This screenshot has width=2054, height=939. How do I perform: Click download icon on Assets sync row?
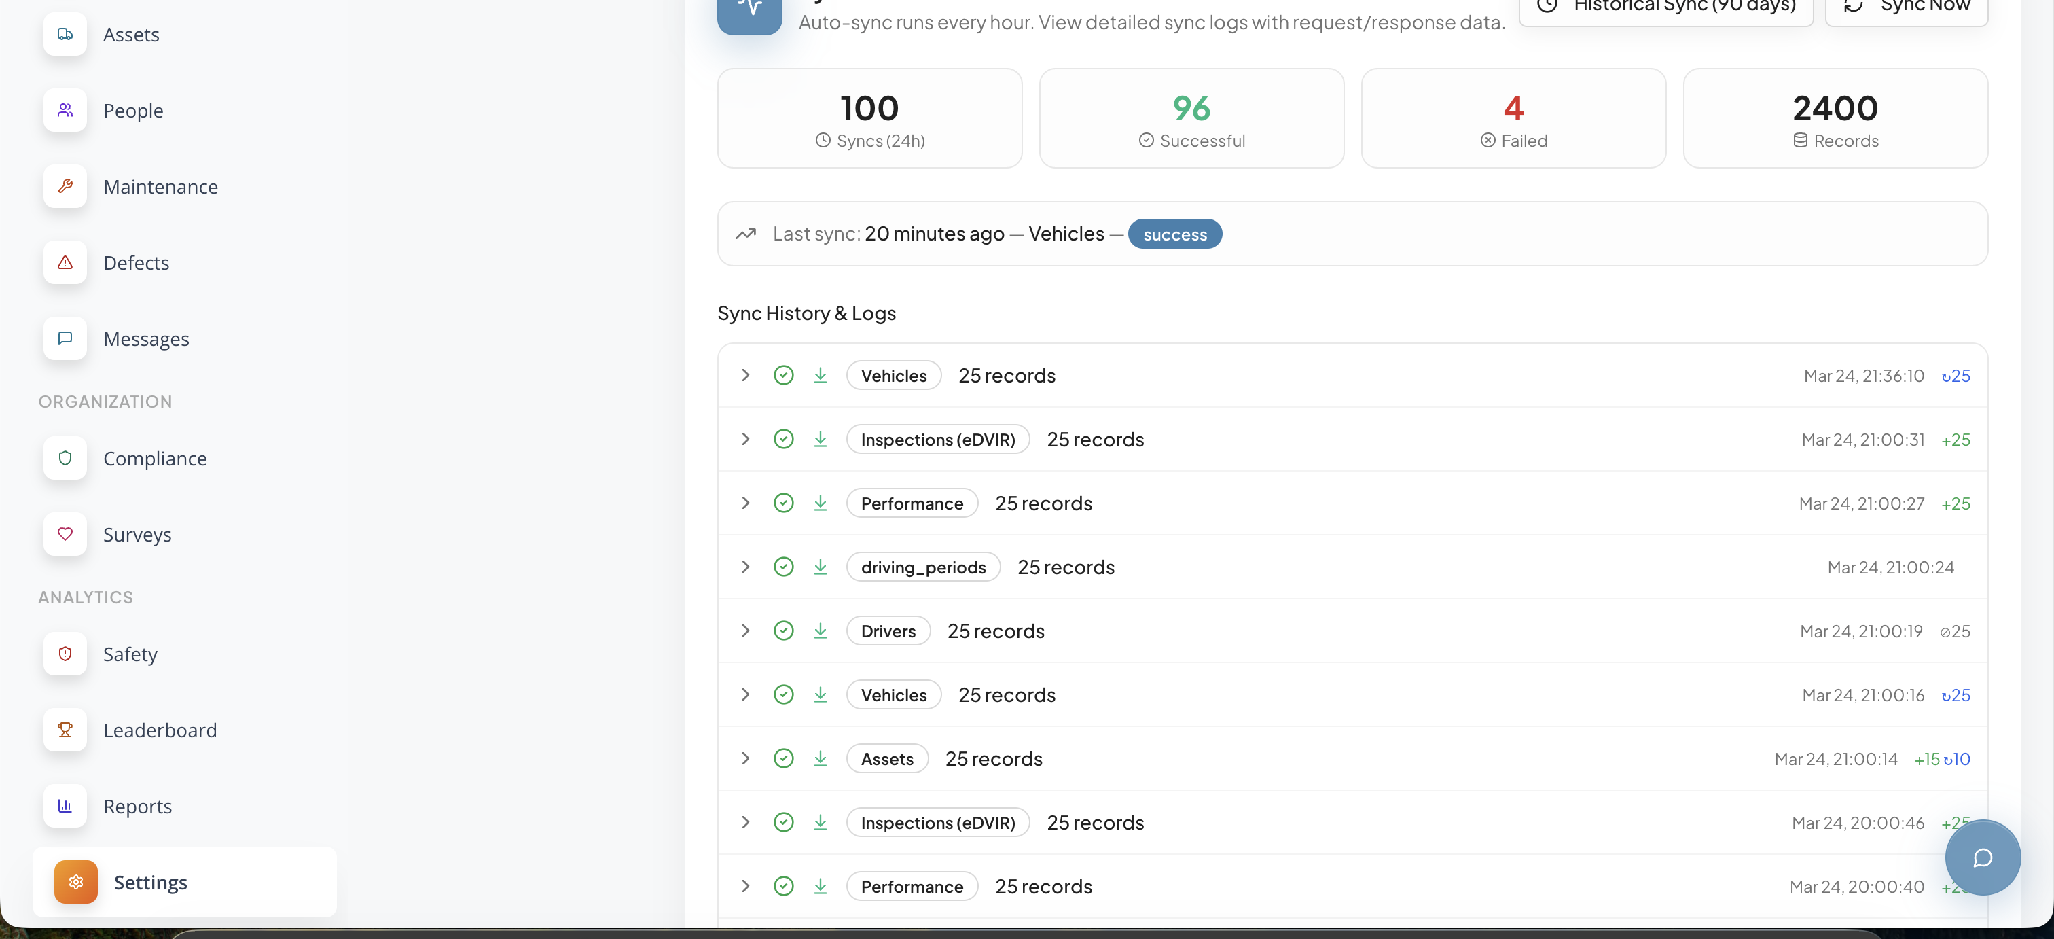[820, 759]
